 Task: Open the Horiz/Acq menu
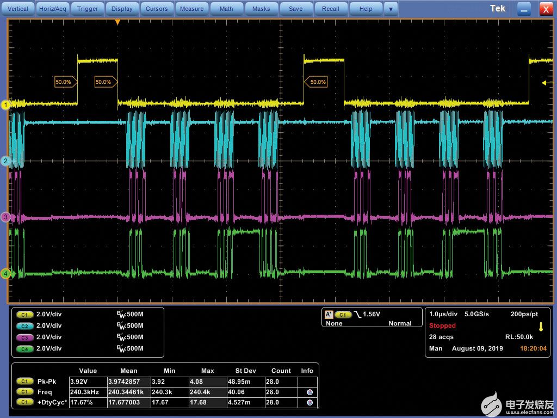(53, 9)
